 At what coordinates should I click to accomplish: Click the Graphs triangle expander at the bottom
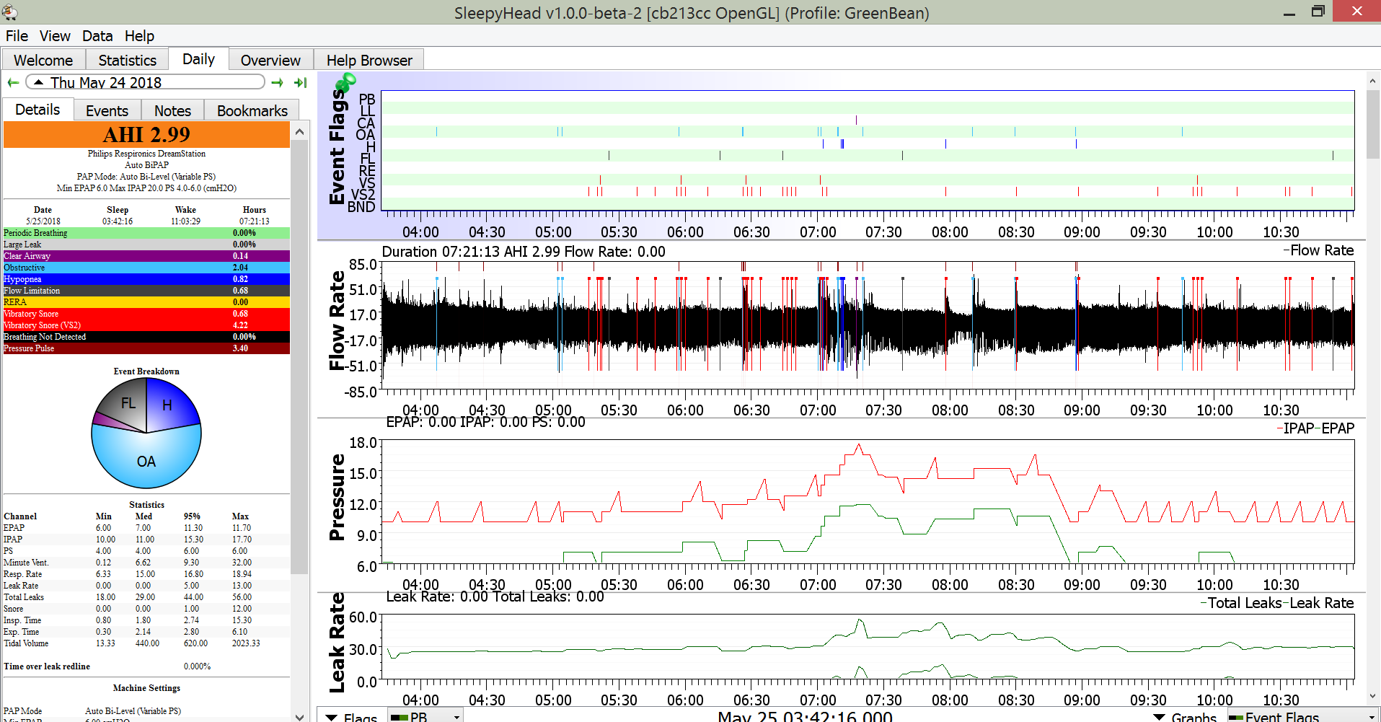[1160, 717]
